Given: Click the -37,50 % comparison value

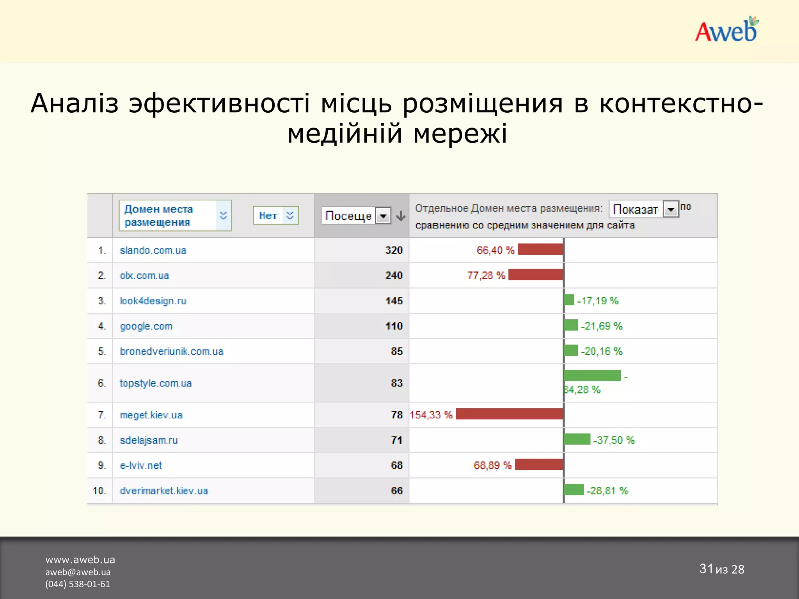Looking at the screenshot, I should (x=614, y=440).
